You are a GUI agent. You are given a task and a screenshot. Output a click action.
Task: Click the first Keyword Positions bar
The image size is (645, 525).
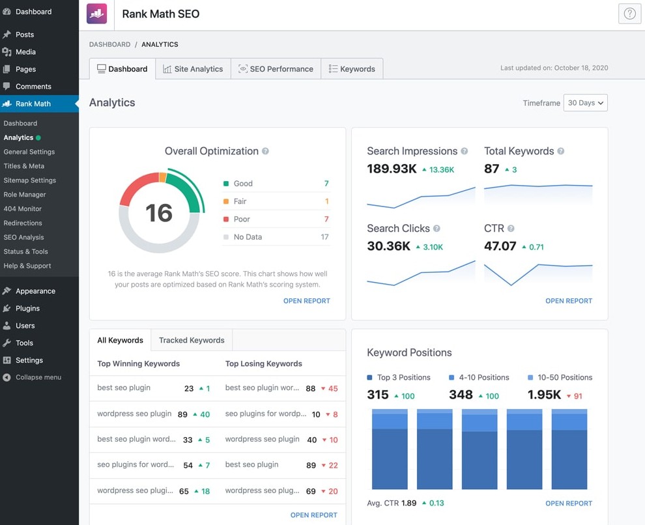[390, 449]
